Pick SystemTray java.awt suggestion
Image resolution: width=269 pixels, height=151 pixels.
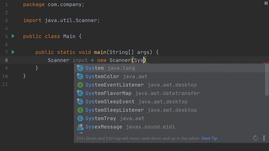pos(169,118)
